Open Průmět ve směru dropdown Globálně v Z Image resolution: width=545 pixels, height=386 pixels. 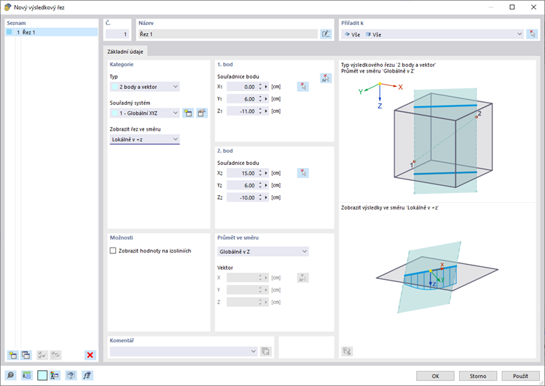(x=262, y=251)
